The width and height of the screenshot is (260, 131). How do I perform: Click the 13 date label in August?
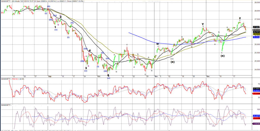[x=14, y=76]
